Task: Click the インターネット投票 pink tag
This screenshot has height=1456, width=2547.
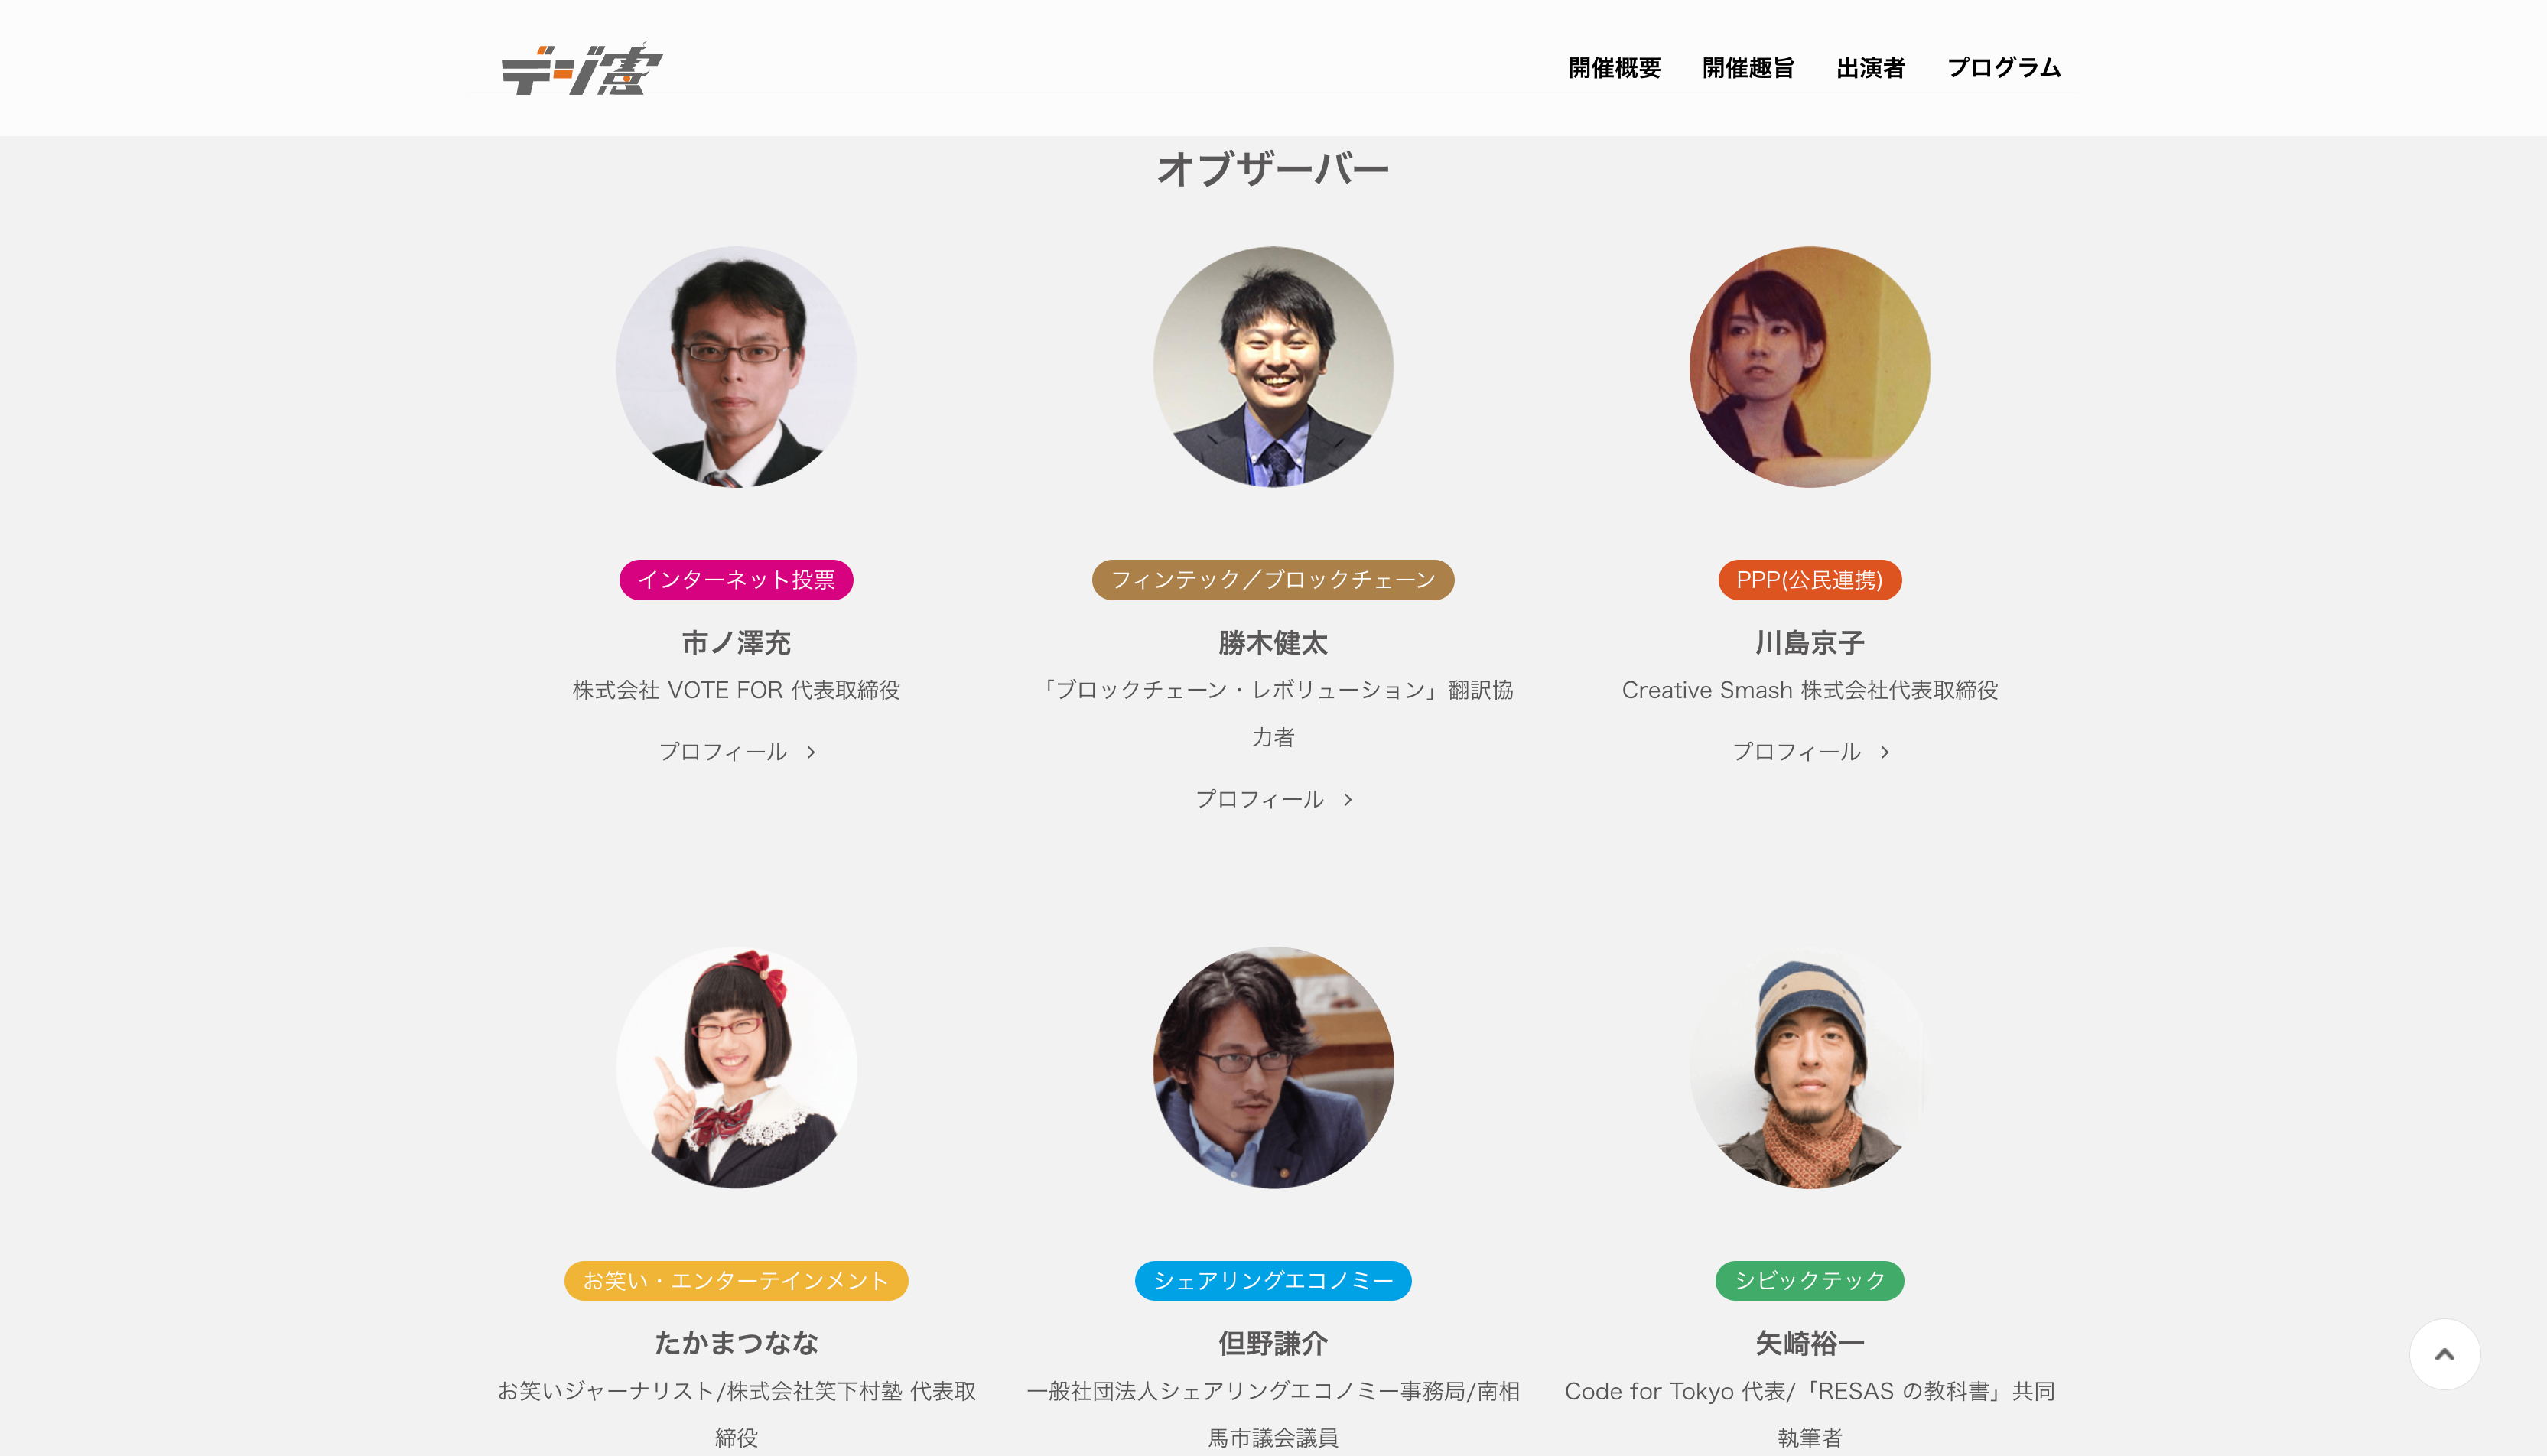Action: tap(736, 580)
